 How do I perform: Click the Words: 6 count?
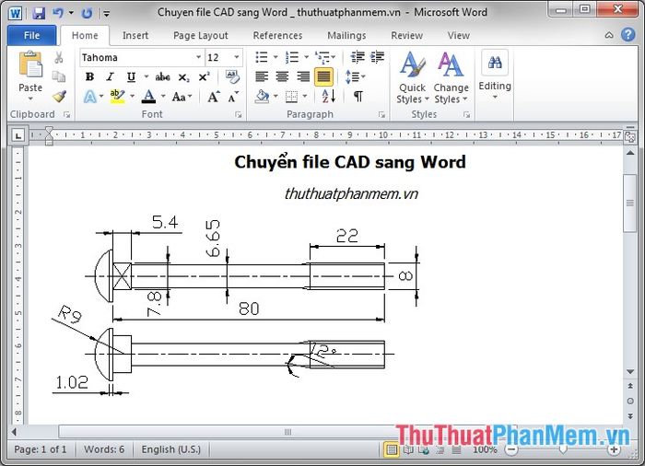point(104,449)
